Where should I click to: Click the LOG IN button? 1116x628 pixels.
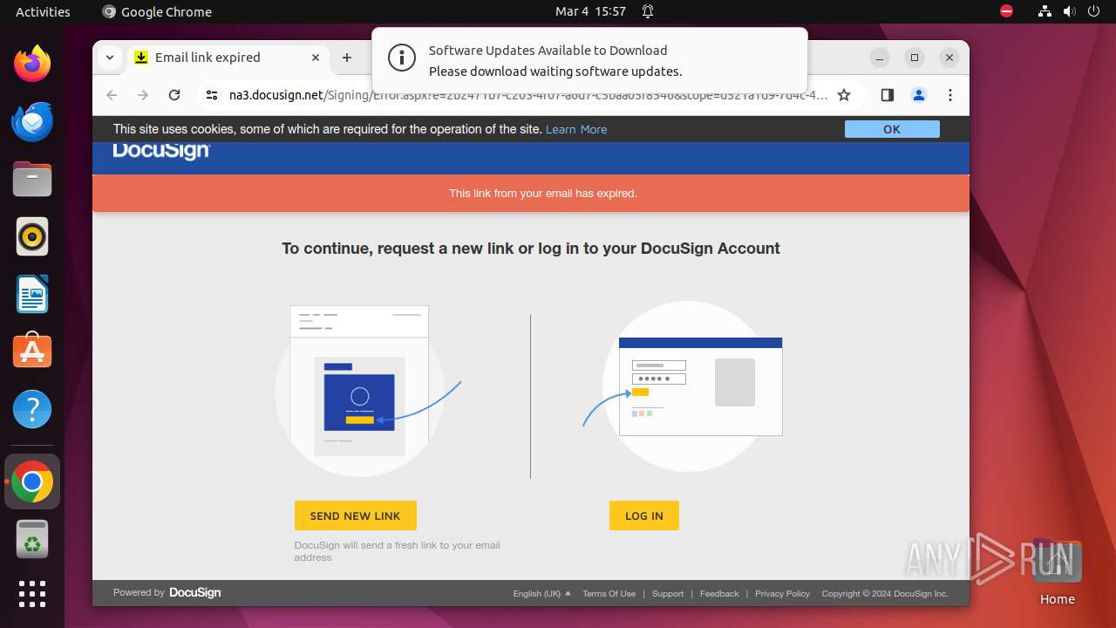644,515
